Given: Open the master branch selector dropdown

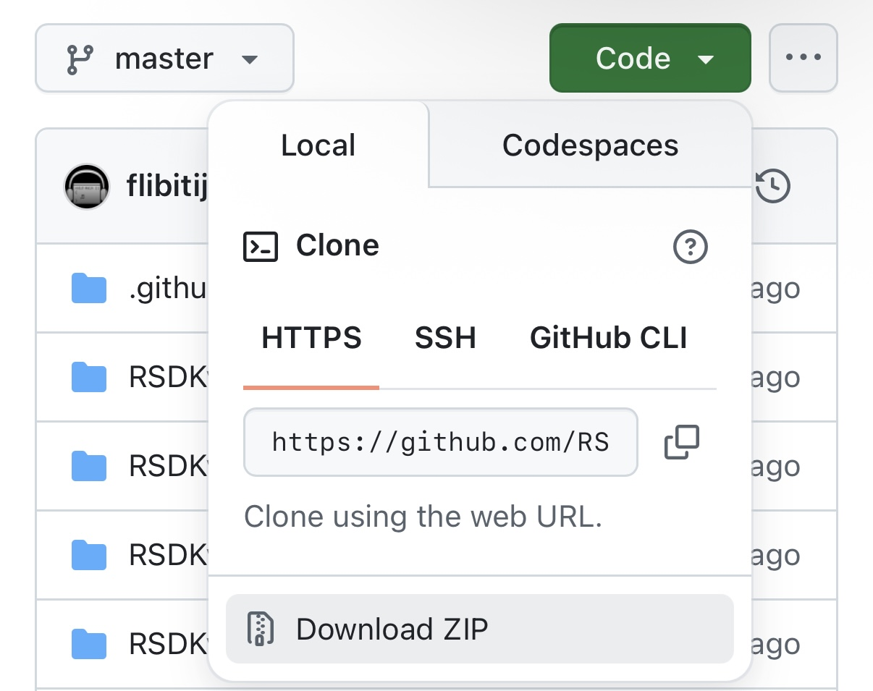Looking at the screenshot, I should [164, 58].
